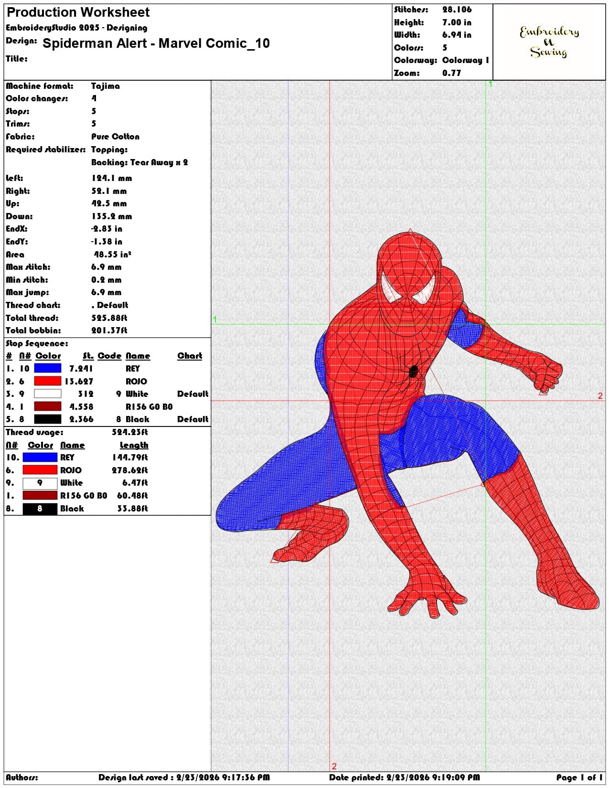
Task: Select the Left value 124.1 mm
Action: 112,178
